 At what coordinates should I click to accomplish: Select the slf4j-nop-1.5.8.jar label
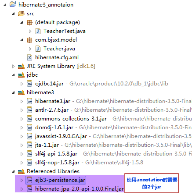click(x=57, y=163)
